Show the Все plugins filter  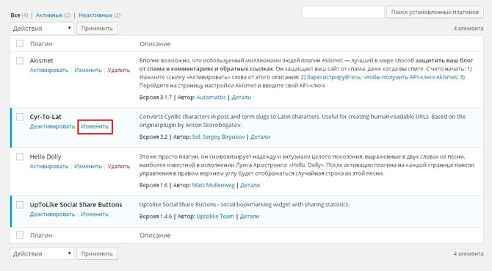coord(15,15)
